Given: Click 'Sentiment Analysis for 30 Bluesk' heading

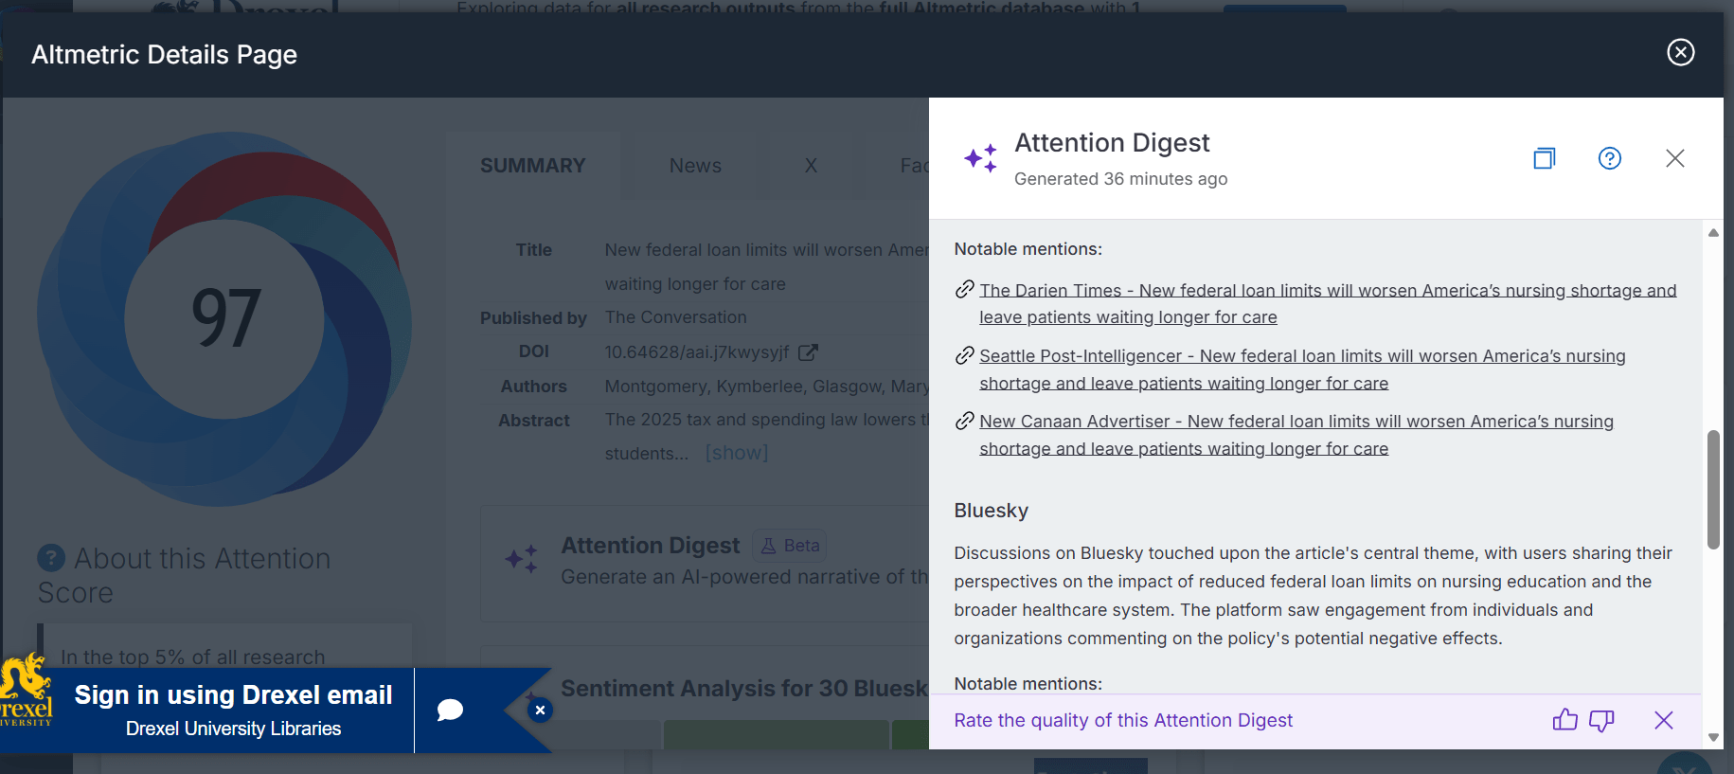Looking at the screenshot, I should 744,689.
